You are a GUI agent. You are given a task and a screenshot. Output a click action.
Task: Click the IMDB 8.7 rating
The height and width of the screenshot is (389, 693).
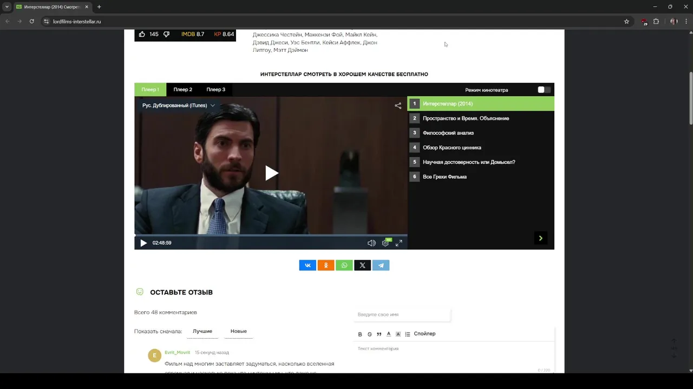pos(193,34)
